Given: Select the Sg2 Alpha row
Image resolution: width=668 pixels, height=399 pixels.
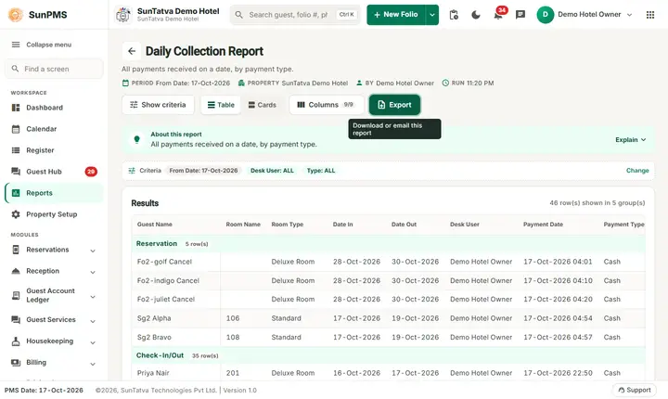Looking at the screenshot, I should 389,318.
